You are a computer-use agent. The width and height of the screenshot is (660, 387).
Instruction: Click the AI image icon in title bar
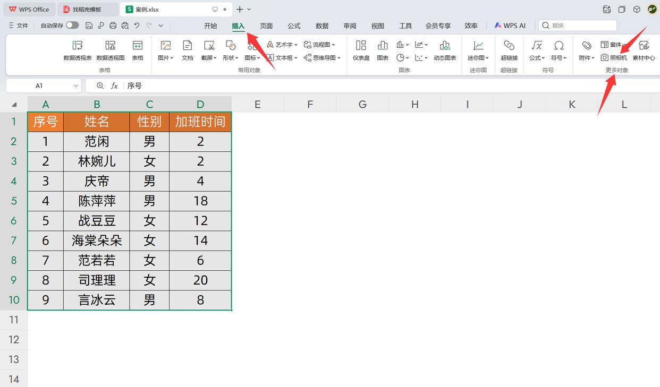coord(607,9)
